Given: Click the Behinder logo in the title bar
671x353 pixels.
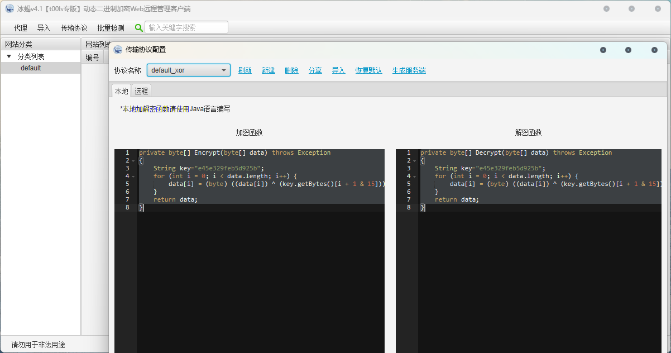Looking at the screenshot, I should click(x=9, y=8).
